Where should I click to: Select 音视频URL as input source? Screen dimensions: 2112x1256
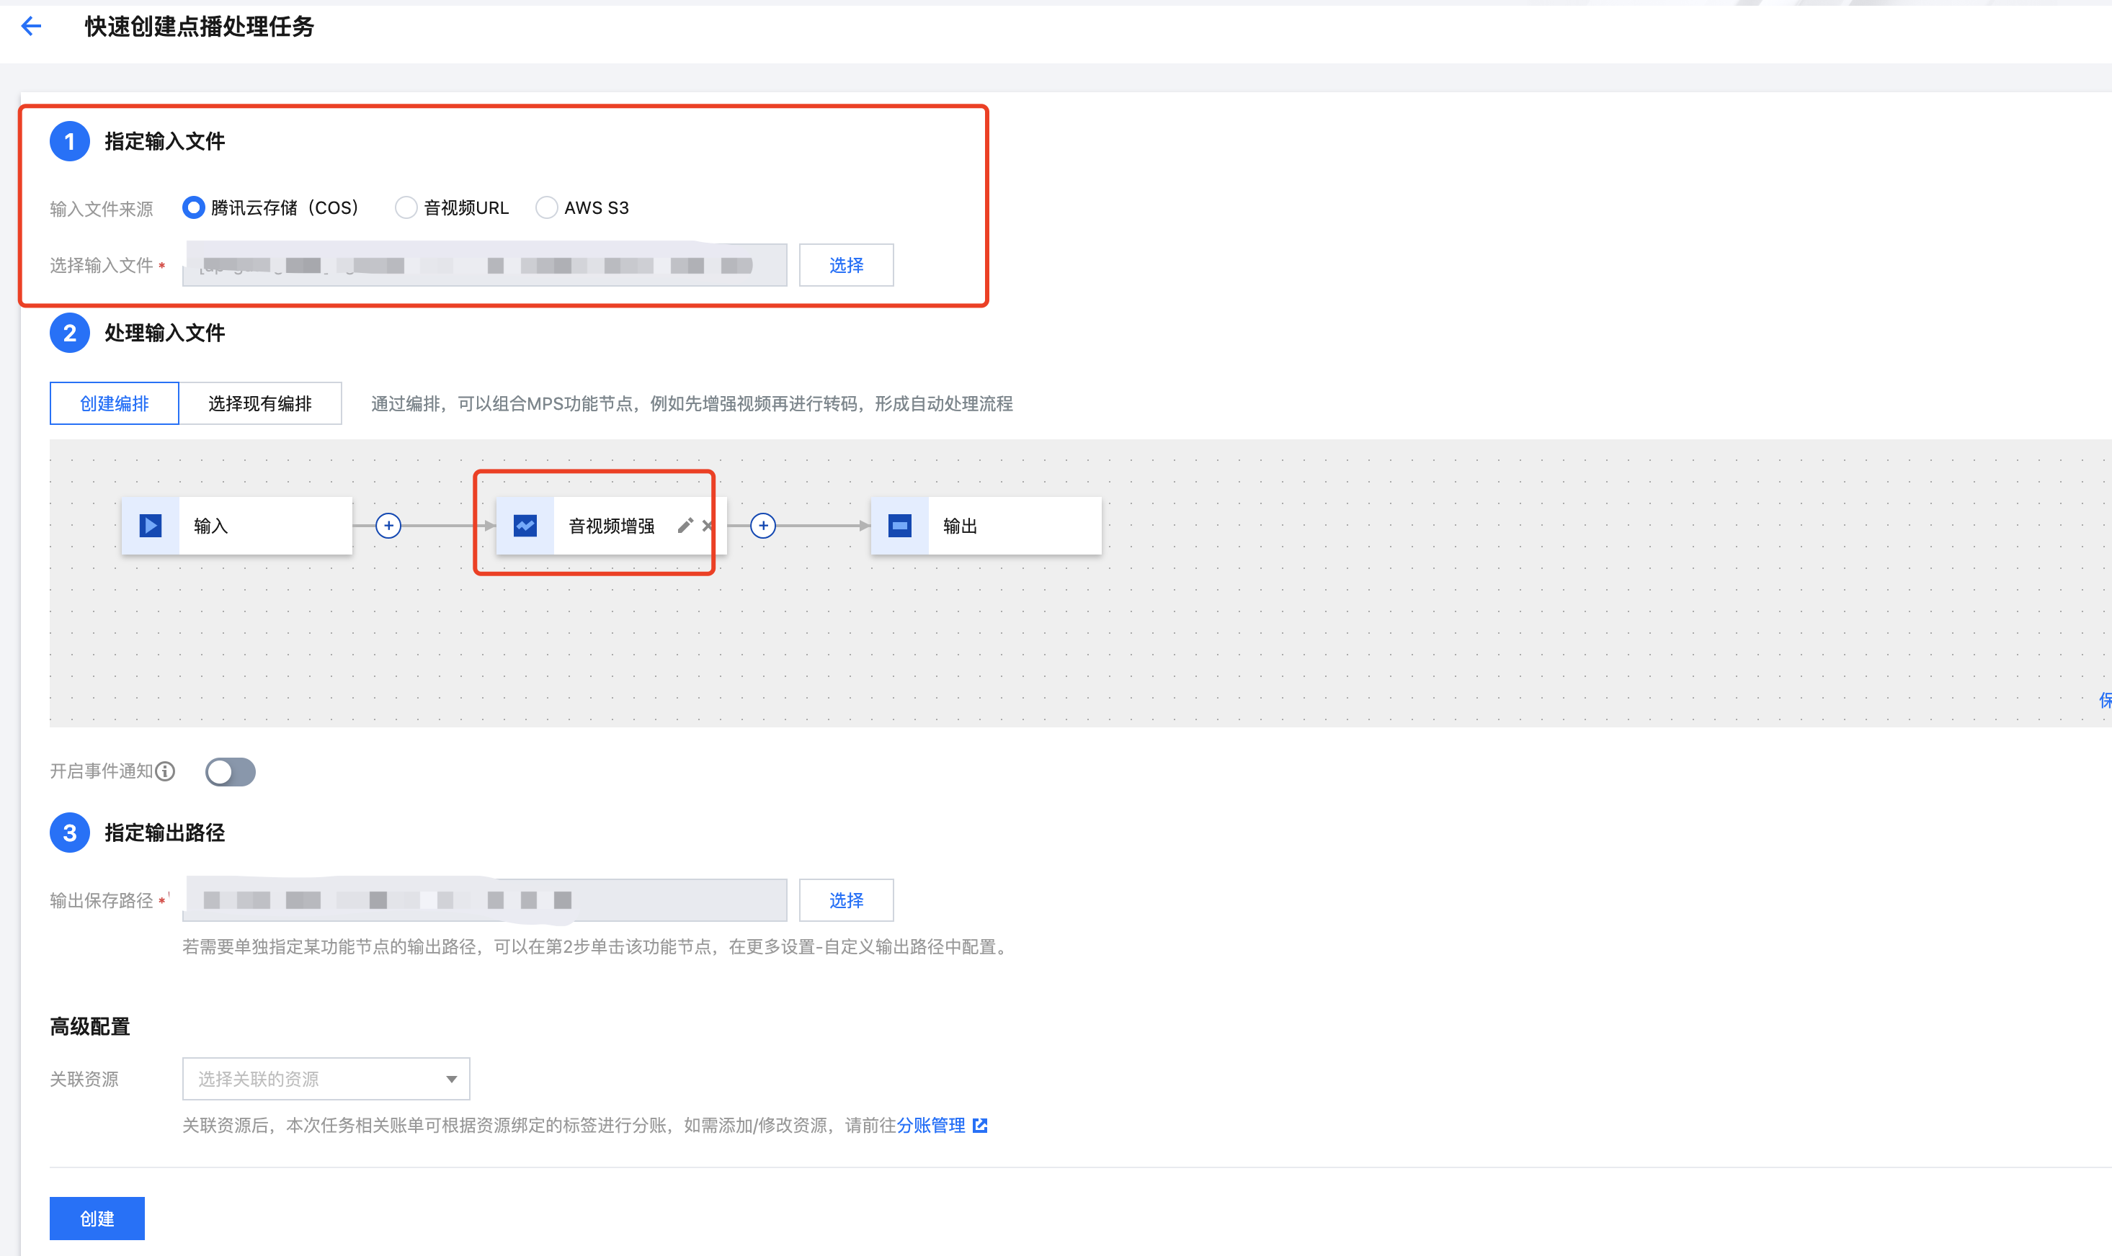406,207
